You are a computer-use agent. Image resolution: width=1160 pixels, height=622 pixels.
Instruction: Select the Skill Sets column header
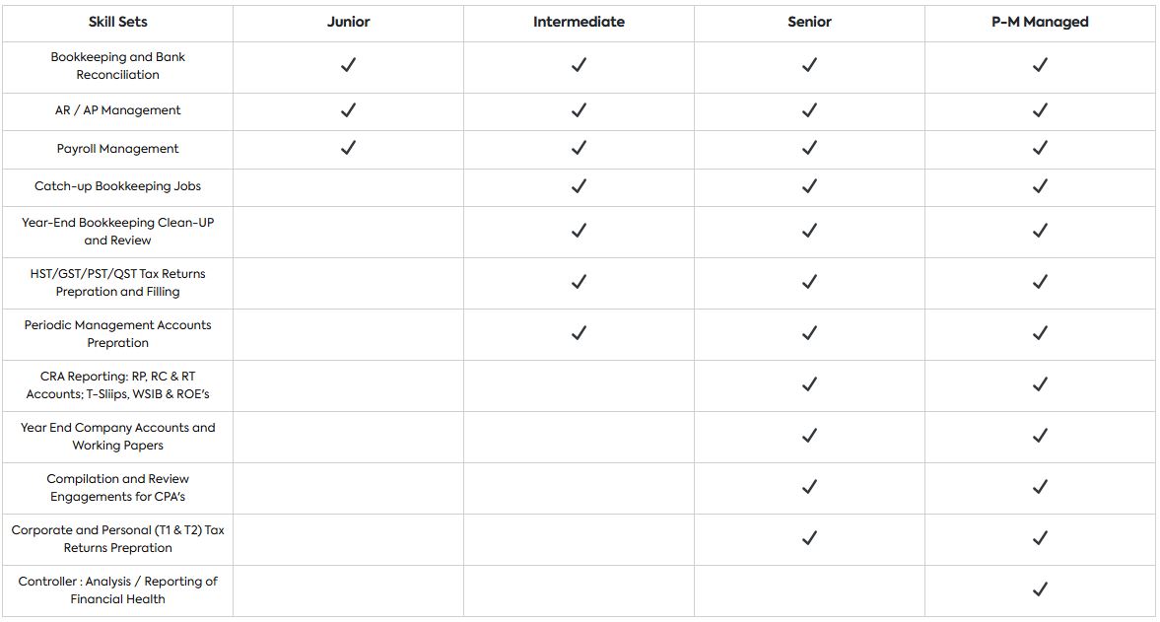[x=117, y=22]
